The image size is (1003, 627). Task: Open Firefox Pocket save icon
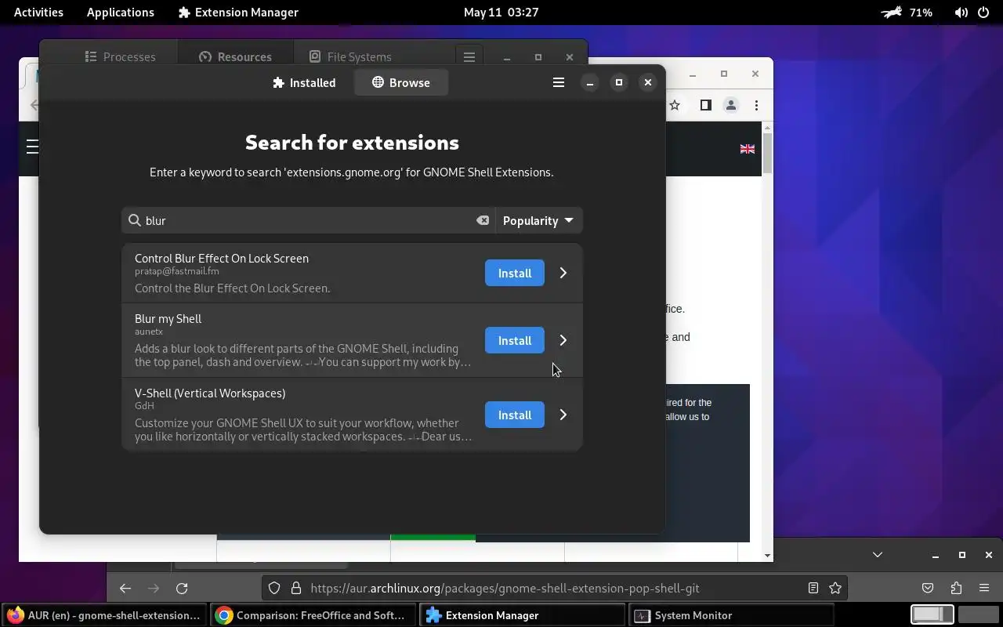[928, 588]
